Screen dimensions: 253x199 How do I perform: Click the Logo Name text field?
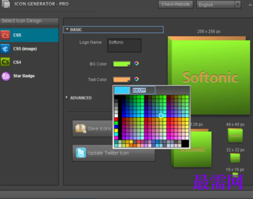(x=124, y=46)
